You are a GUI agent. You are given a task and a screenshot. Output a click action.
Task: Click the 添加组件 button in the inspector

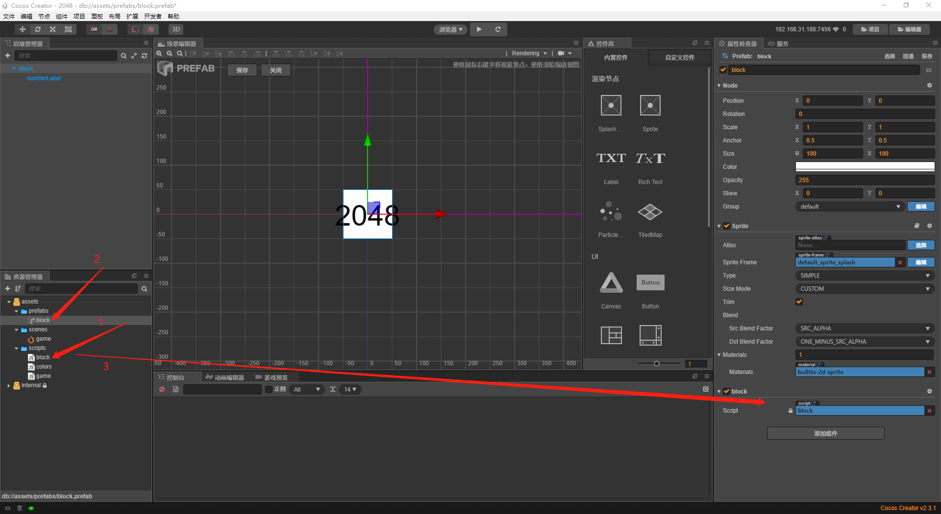point(825,433)
